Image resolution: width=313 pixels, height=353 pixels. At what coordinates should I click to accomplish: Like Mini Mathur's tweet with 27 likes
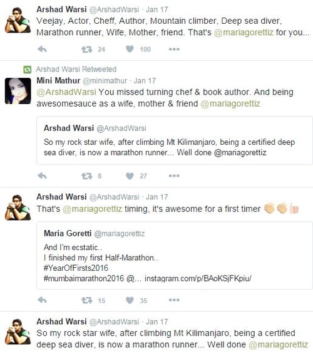point(130,176)
